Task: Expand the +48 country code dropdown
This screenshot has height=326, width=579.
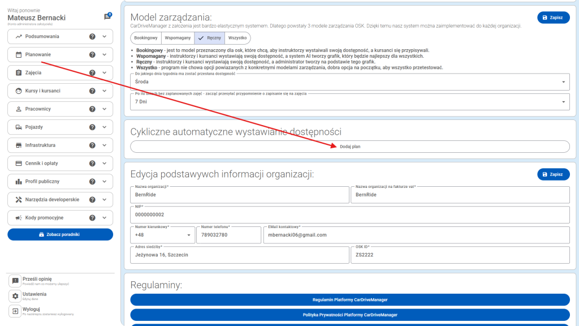Action: 162,235
